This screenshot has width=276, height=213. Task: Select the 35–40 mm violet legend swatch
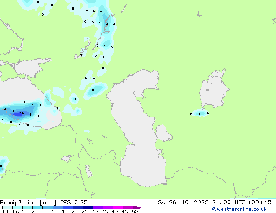(x=108, y=207)
